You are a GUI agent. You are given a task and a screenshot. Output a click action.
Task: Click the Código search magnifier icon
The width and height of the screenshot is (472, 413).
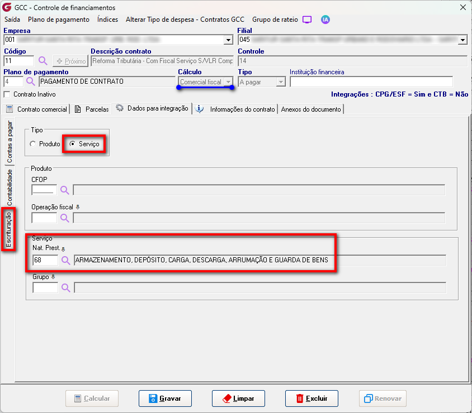point(43,61)
